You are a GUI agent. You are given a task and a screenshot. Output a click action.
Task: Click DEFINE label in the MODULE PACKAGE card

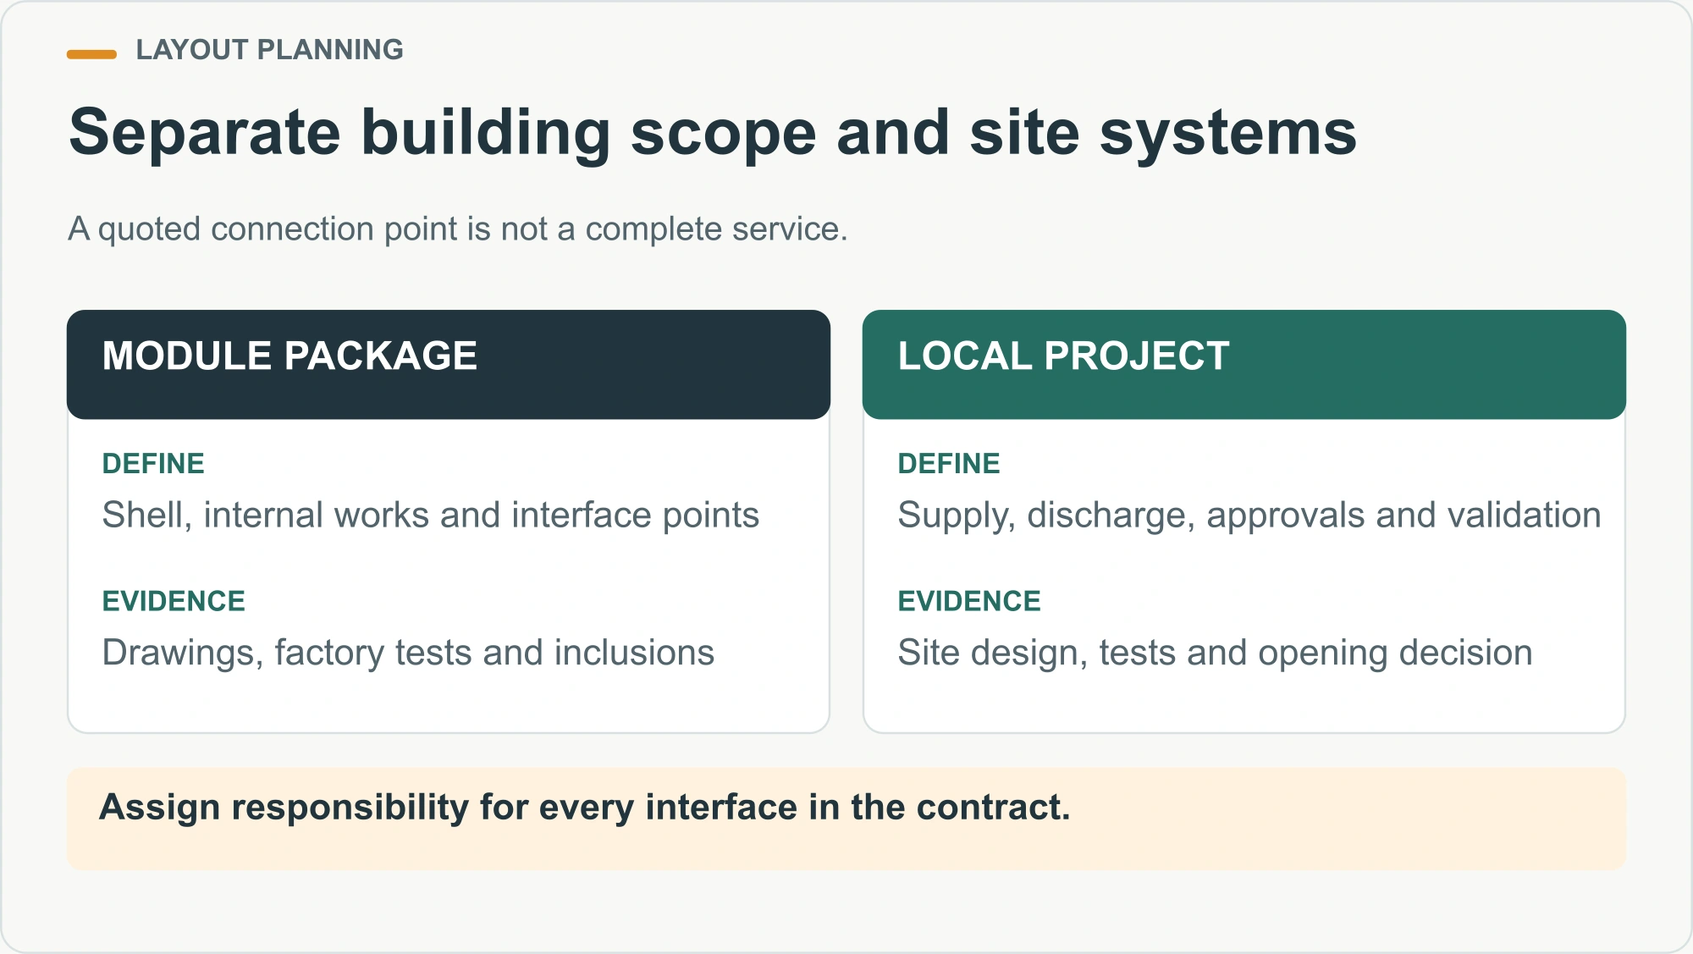point(153,464)
